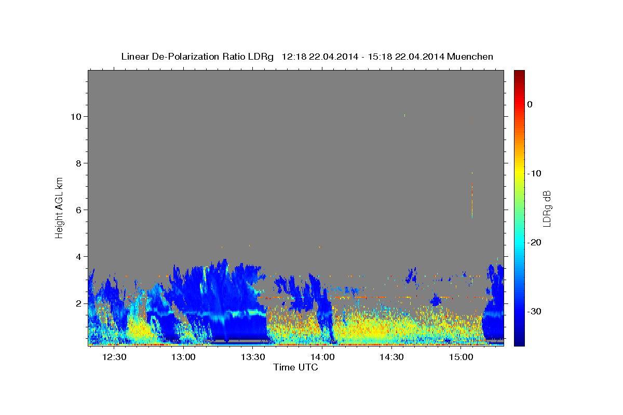Click the colorbar tick label -30
This screenshot has width=623, height=415.
point(535,311)
